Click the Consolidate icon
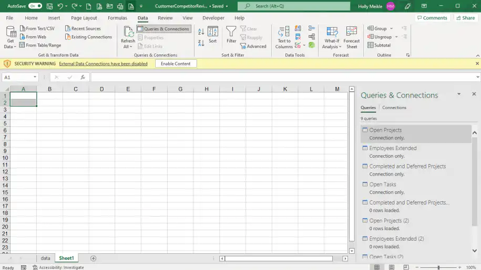 coord(312,28)
